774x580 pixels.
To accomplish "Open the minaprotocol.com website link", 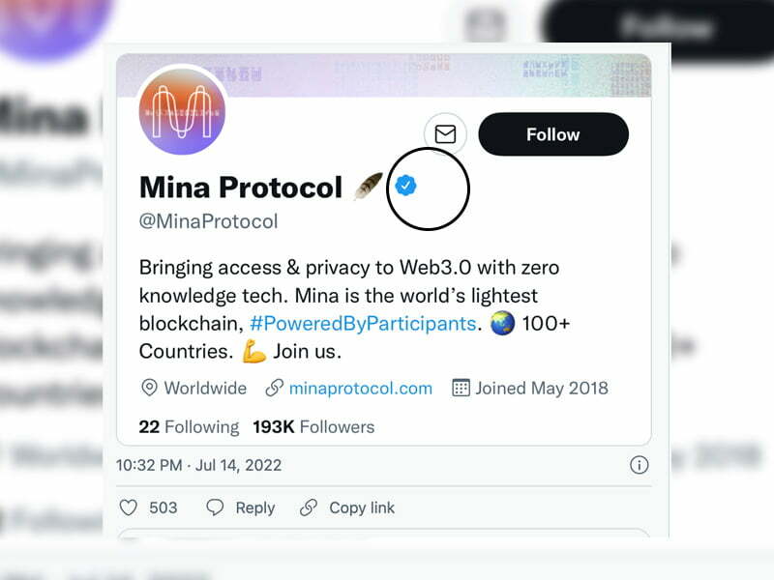I will tap(360, 389).
